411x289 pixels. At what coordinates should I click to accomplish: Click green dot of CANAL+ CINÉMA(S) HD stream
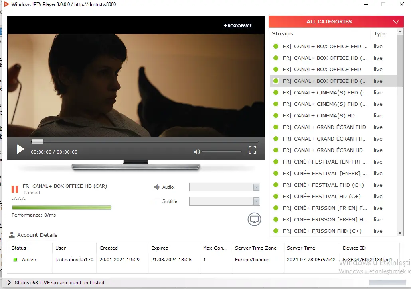[x=276, y=115]
